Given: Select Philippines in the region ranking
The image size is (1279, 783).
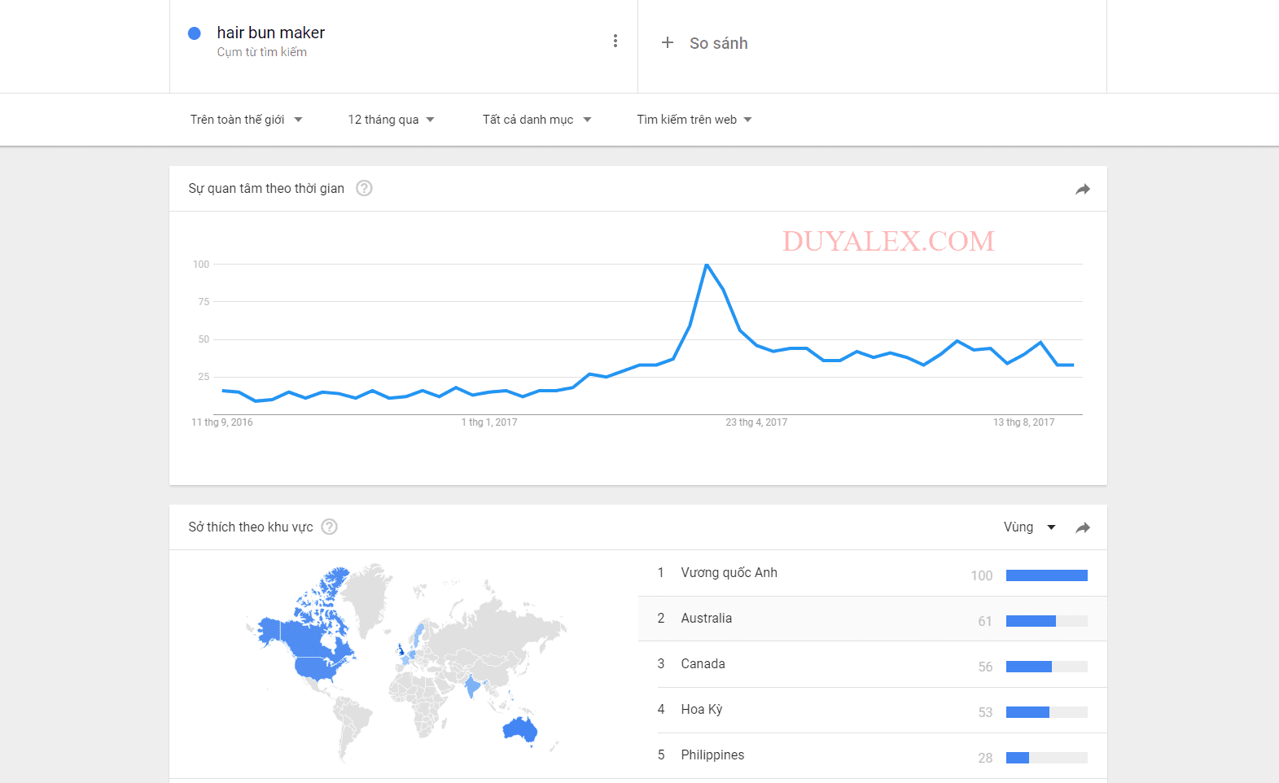Looking at the screenshot, I should tap(873, 755).
